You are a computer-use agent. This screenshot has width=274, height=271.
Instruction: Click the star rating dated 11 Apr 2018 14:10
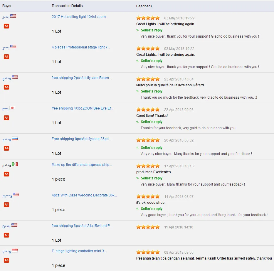click(148, 227)
